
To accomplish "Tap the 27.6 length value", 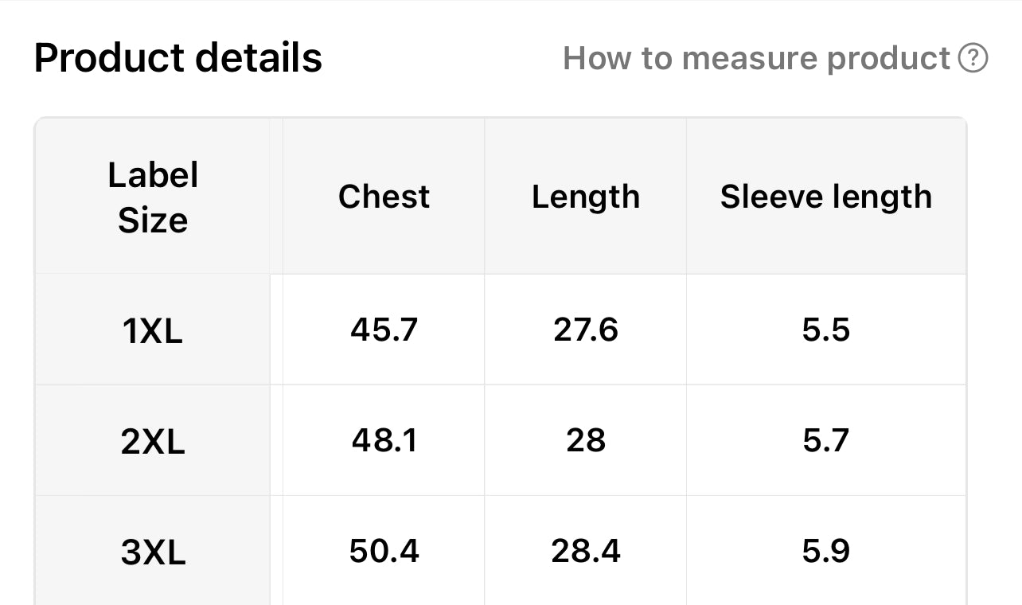I will point(586,330).
